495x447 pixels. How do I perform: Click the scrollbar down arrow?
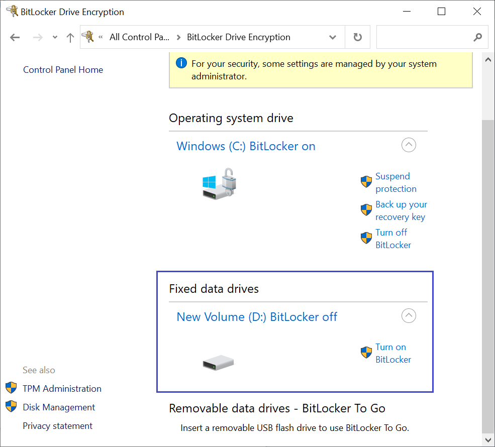[x=488, y=440]
